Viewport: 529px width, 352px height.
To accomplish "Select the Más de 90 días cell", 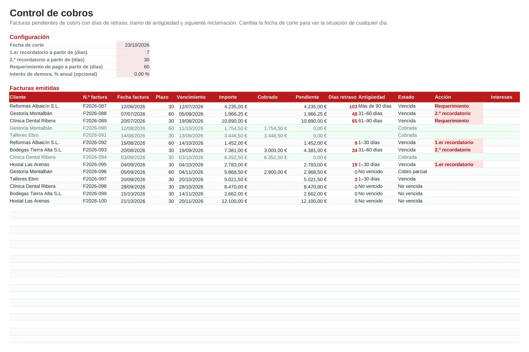I will pos(375,106).
